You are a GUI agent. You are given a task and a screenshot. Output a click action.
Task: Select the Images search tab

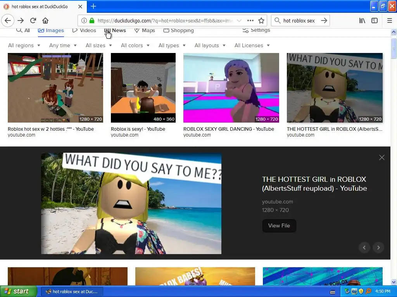pos(51,30)
